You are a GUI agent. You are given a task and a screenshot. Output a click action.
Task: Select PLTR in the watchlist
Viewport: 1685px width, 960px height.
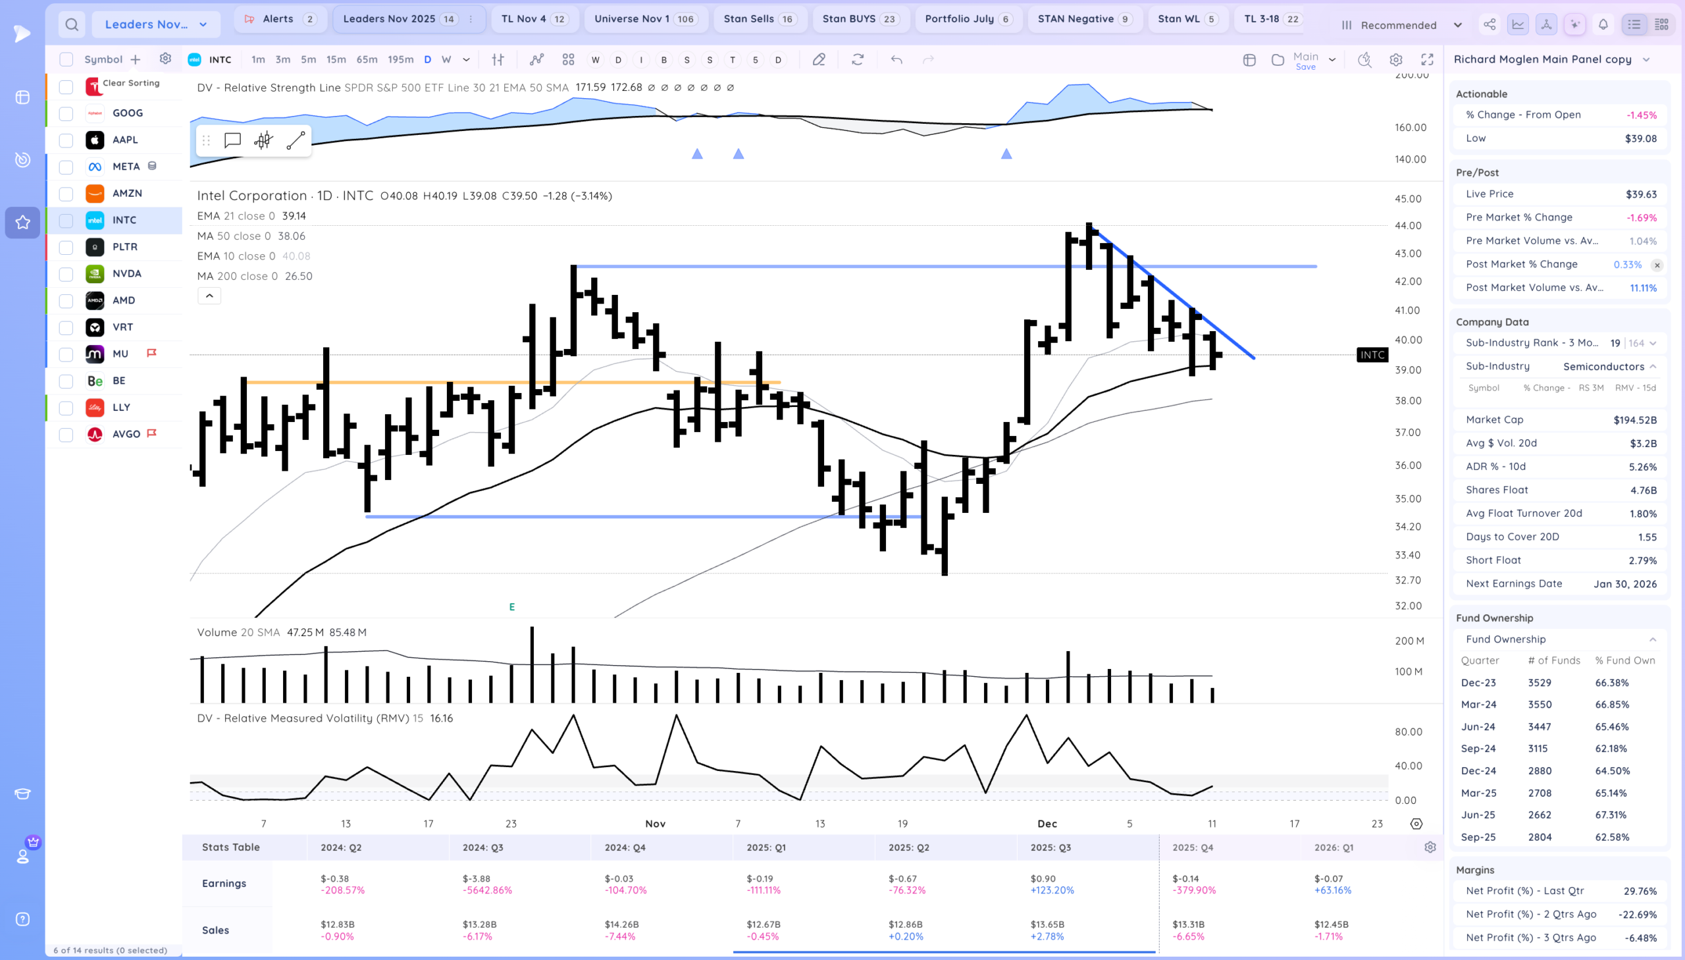coord(124,248)
